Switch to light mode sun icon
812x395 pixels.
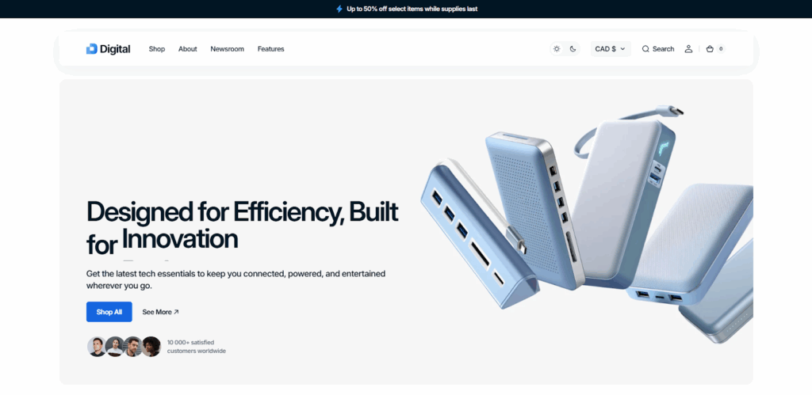557,49
